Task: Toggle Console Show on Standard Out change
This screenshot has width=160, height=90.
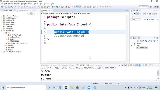Action: 137,65
